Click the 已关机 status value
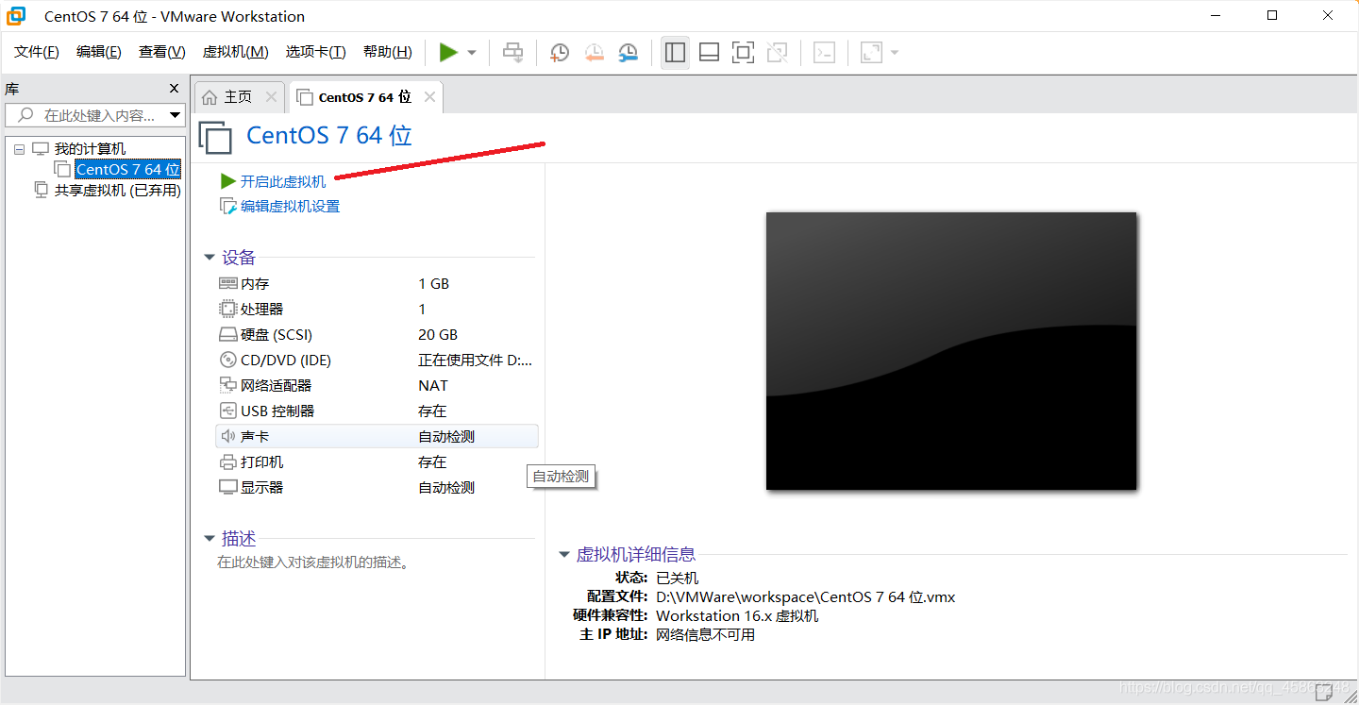 coord(678,578)
